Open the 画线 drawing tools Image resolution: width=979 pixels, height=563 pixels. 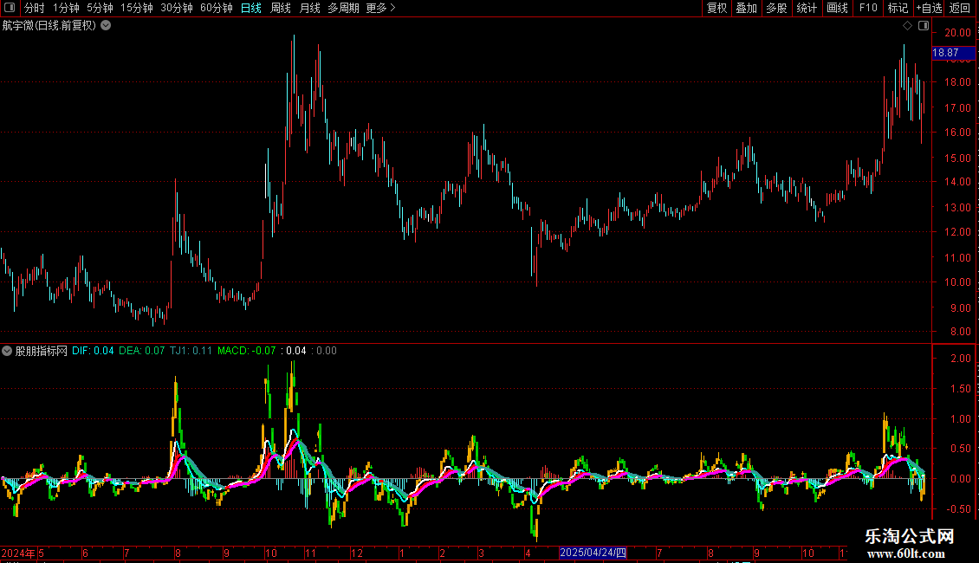pos(837,8)
